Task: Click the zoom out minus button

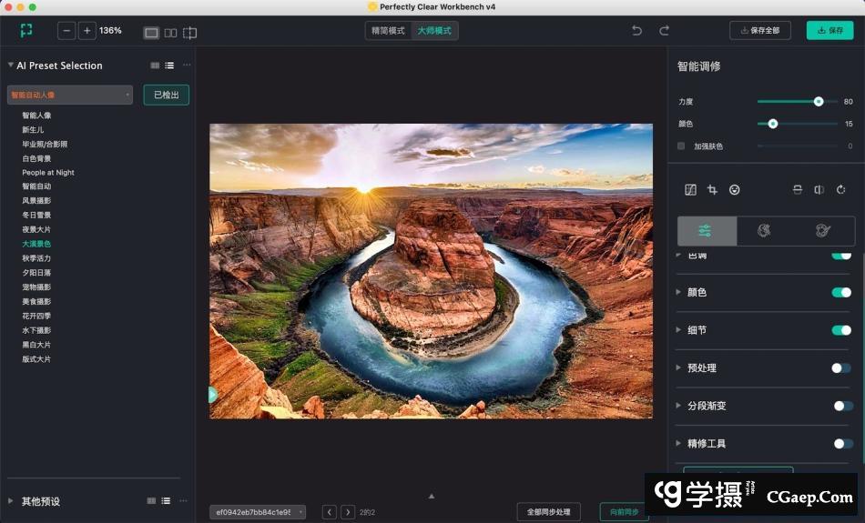Action: tap(66, 31)
